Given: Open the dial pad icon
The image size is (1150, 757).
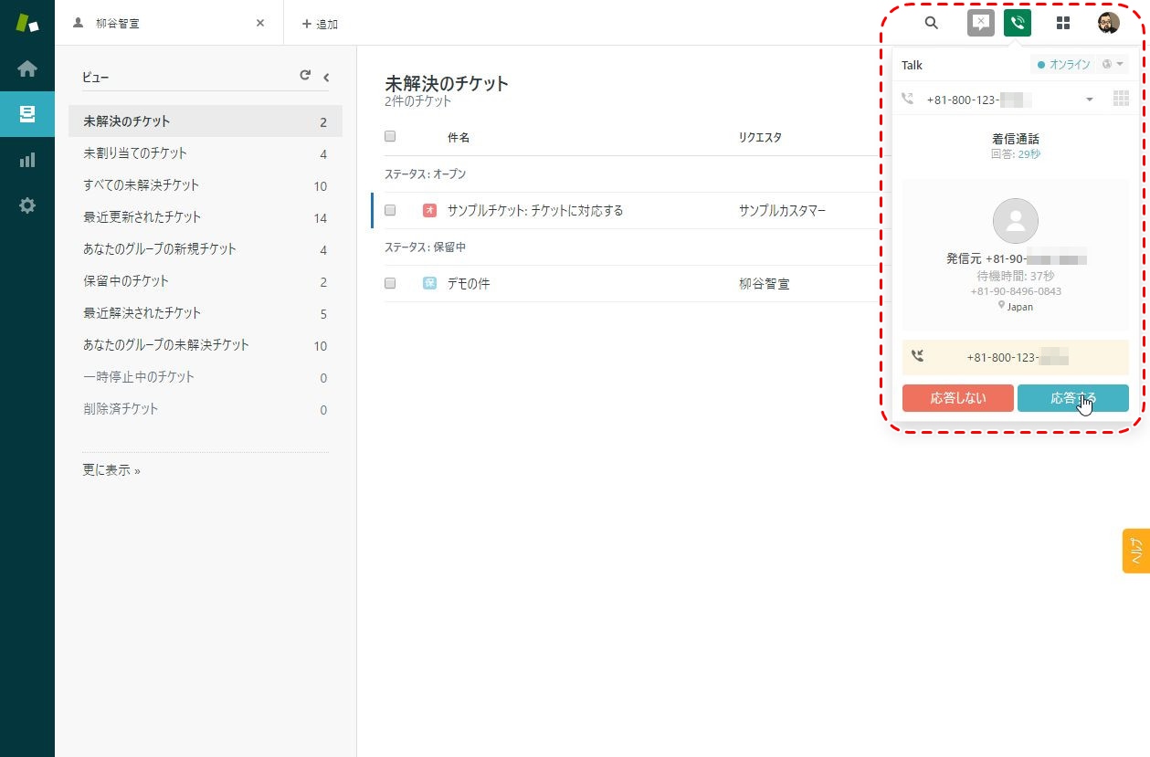Looking at the screenshot, I should click(1121, 99).
